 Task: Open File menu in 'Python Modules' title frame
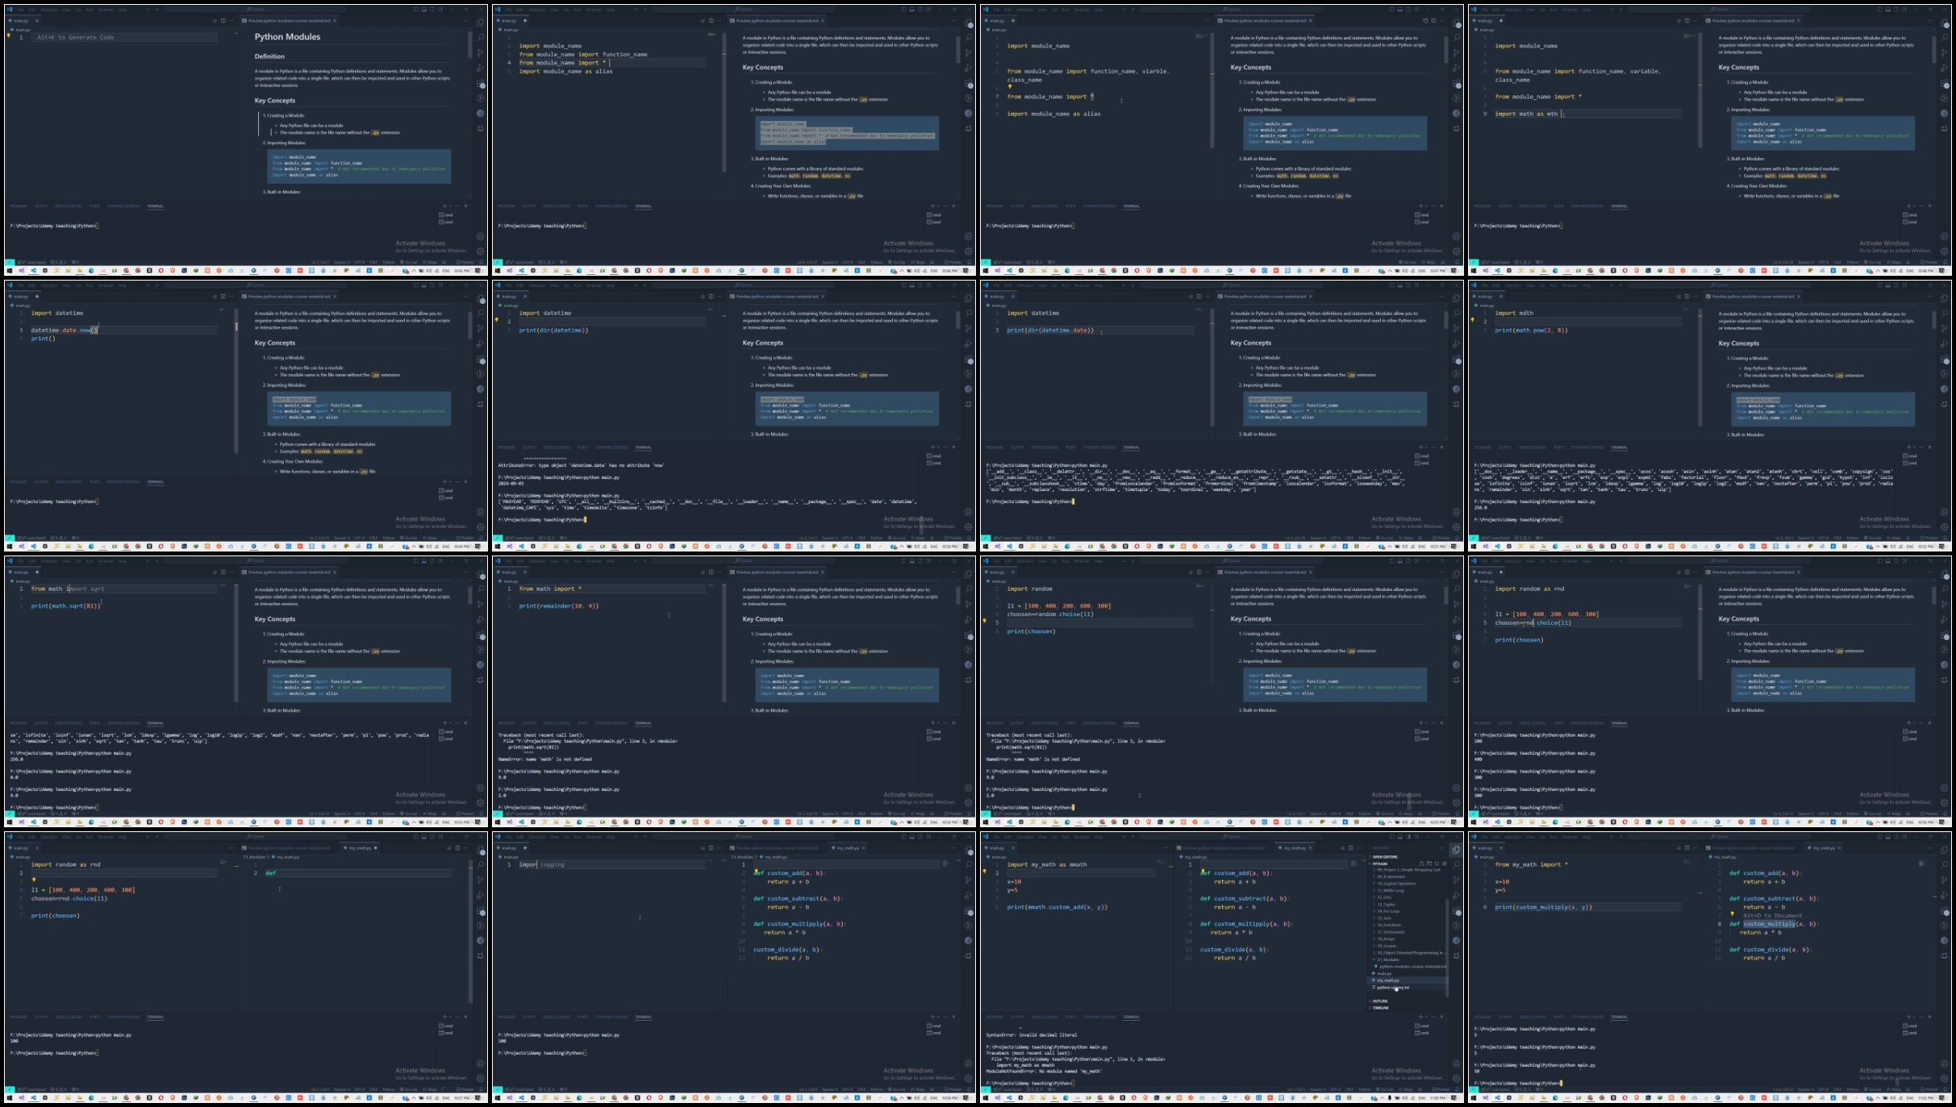(20, 10)
